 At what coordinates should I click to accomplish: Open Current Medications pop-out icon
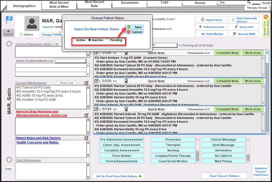click(86, 83)
